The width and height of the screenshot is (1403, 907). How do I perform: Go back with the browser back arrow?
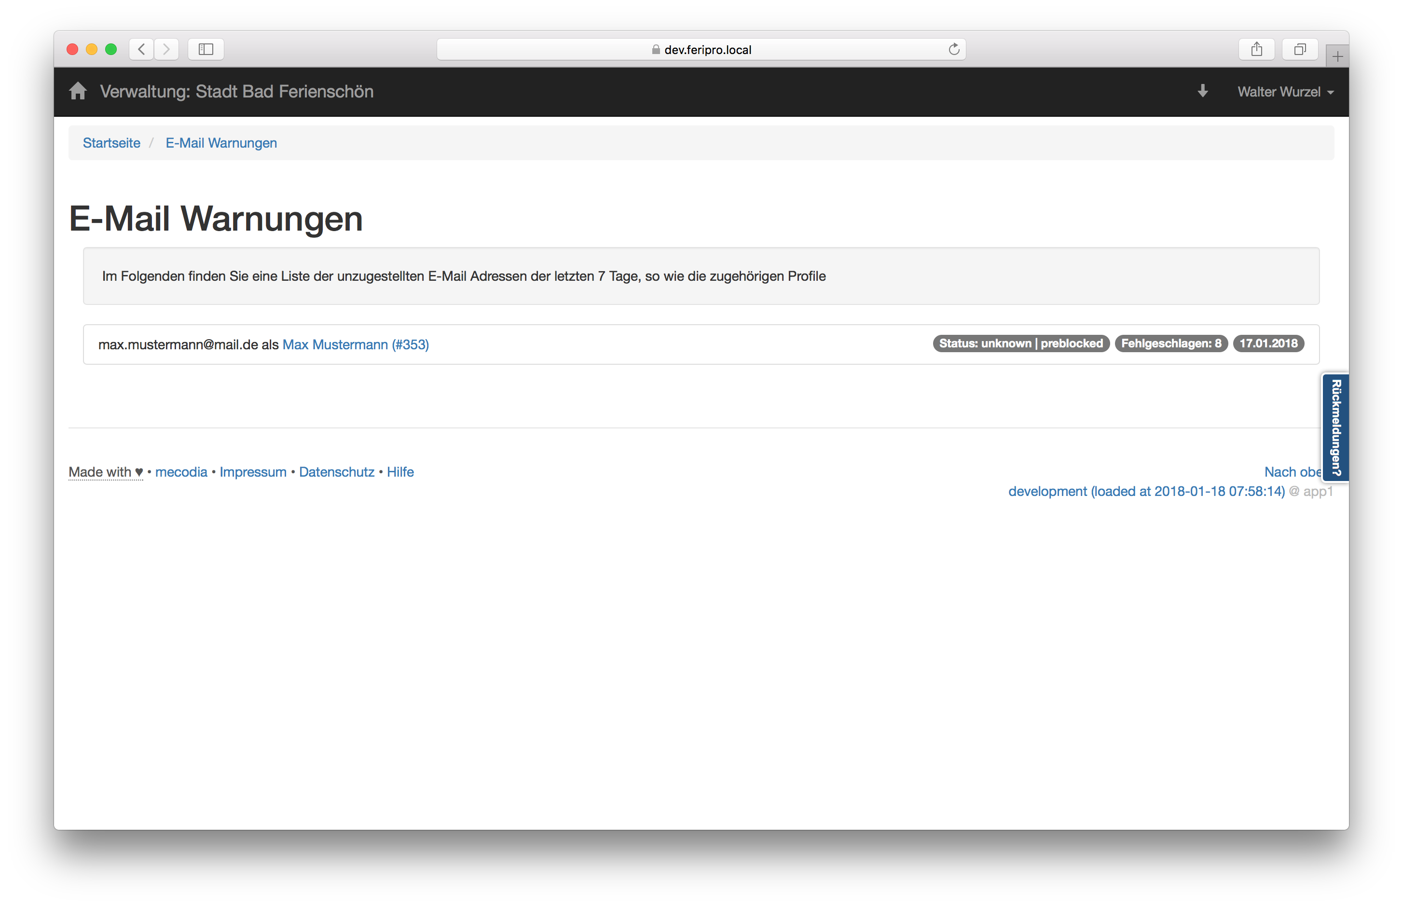click(141, 50)
